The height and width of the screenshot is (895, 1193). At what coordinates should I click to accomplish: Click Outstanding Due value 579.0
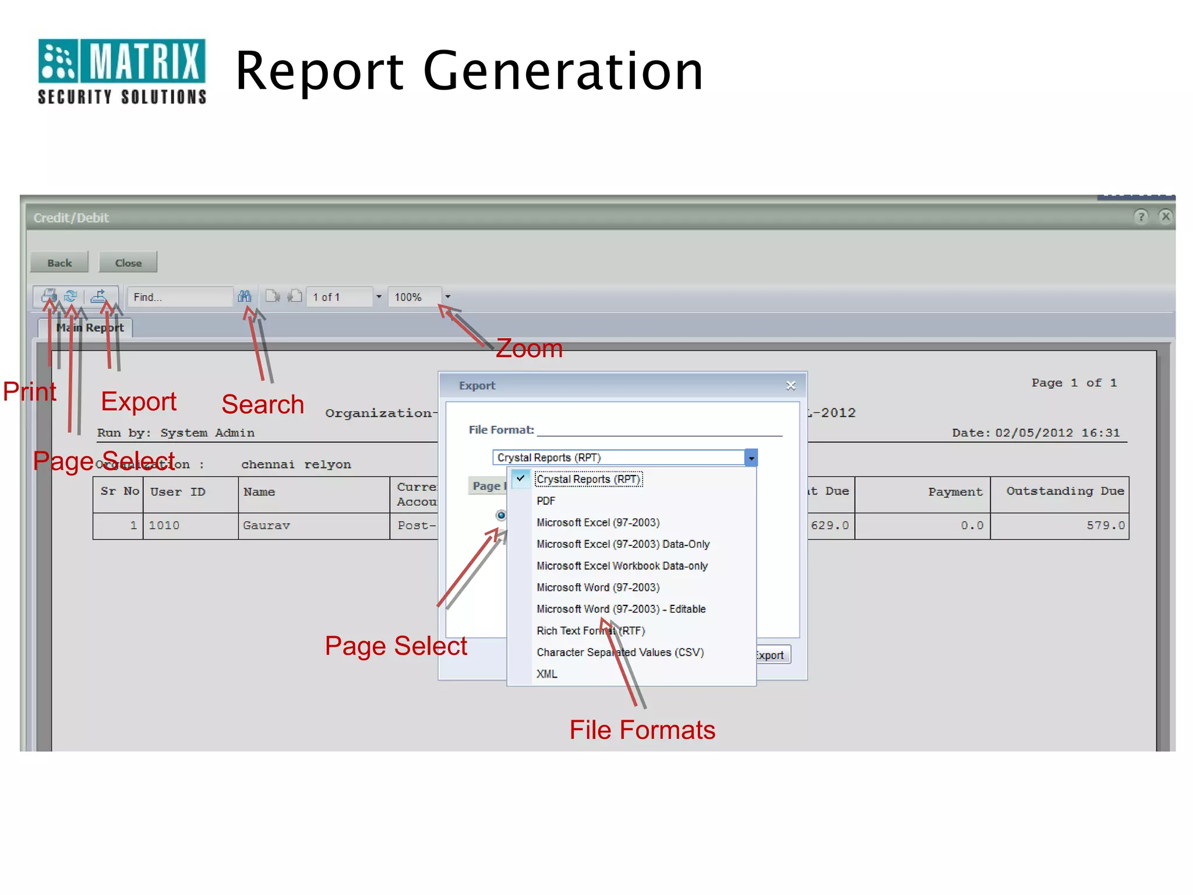[1060, 526]
